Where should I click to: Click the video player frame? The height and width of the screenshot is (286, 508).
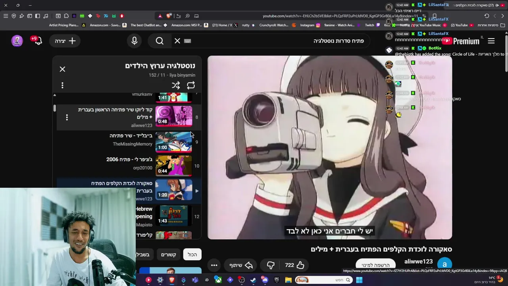point(329,147)
